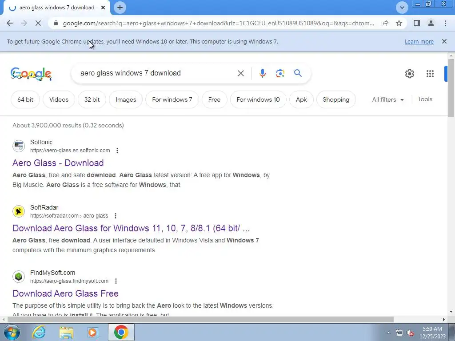Filter results by 32 bit chip

[92, 99]
